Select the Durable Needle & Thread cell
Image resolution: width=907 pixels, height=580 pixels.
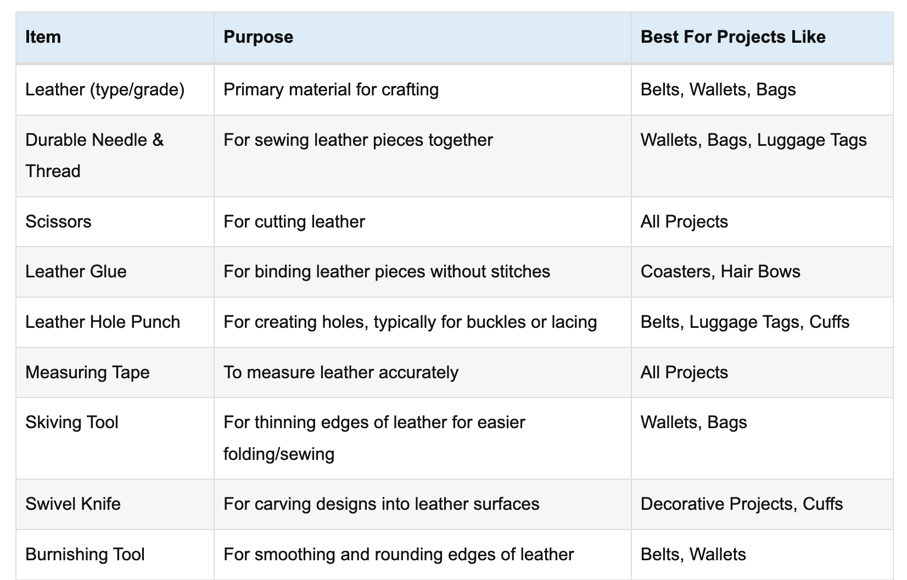tap(115, 156)
